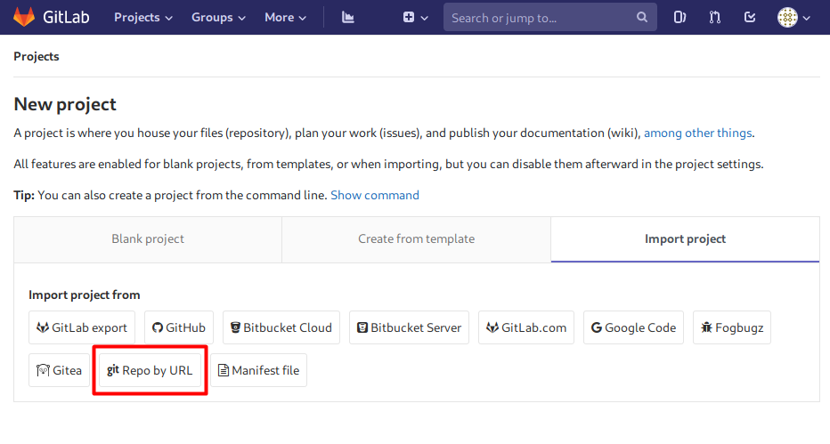This screenshot has height=444, width=830.
Task: Switch to Create from template tab
Action: pos(416,238)
